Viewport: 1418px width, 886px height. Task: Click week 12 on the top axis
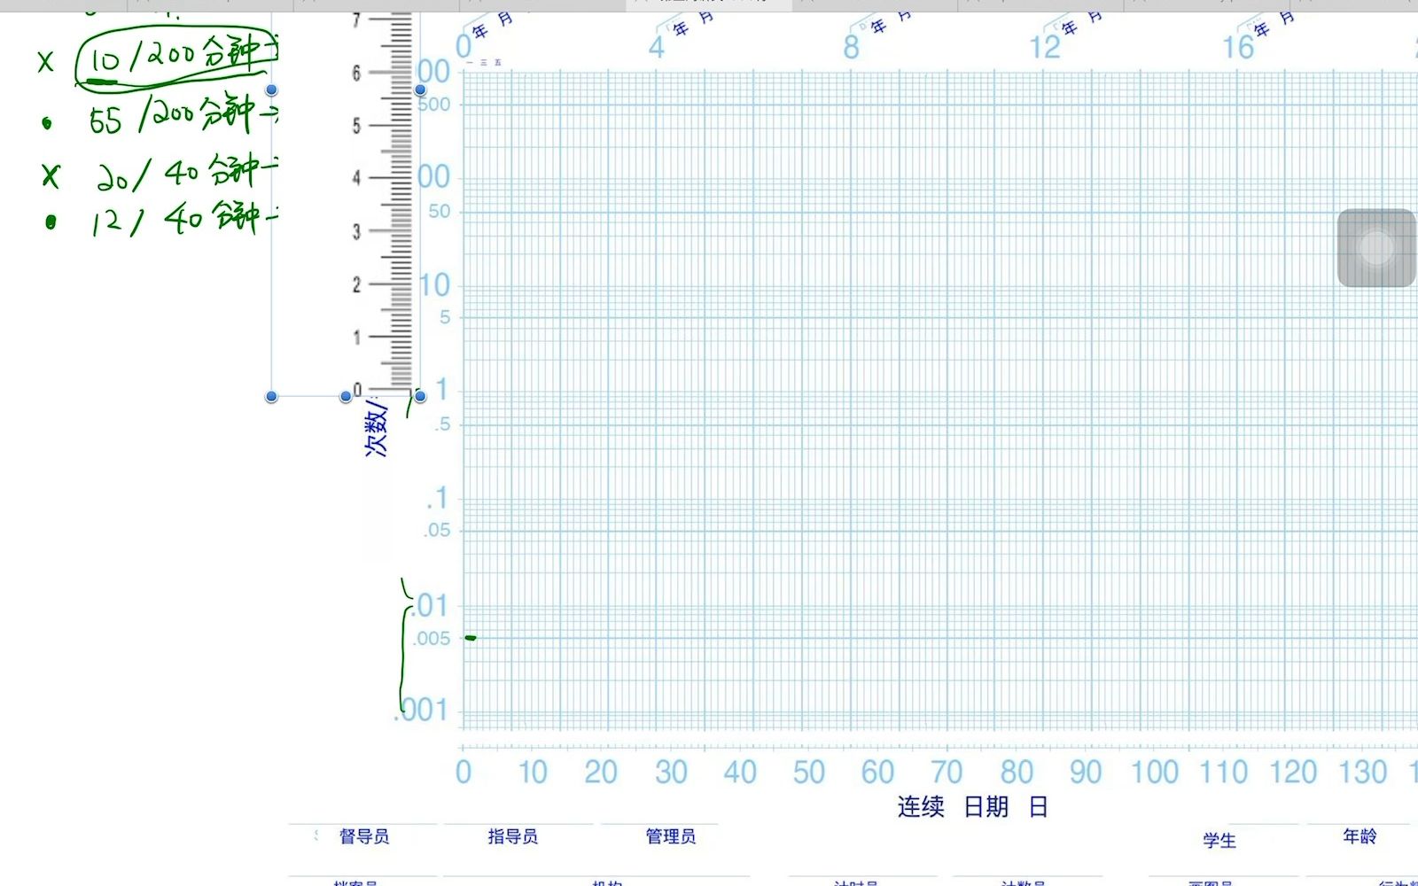point(1045,47)
